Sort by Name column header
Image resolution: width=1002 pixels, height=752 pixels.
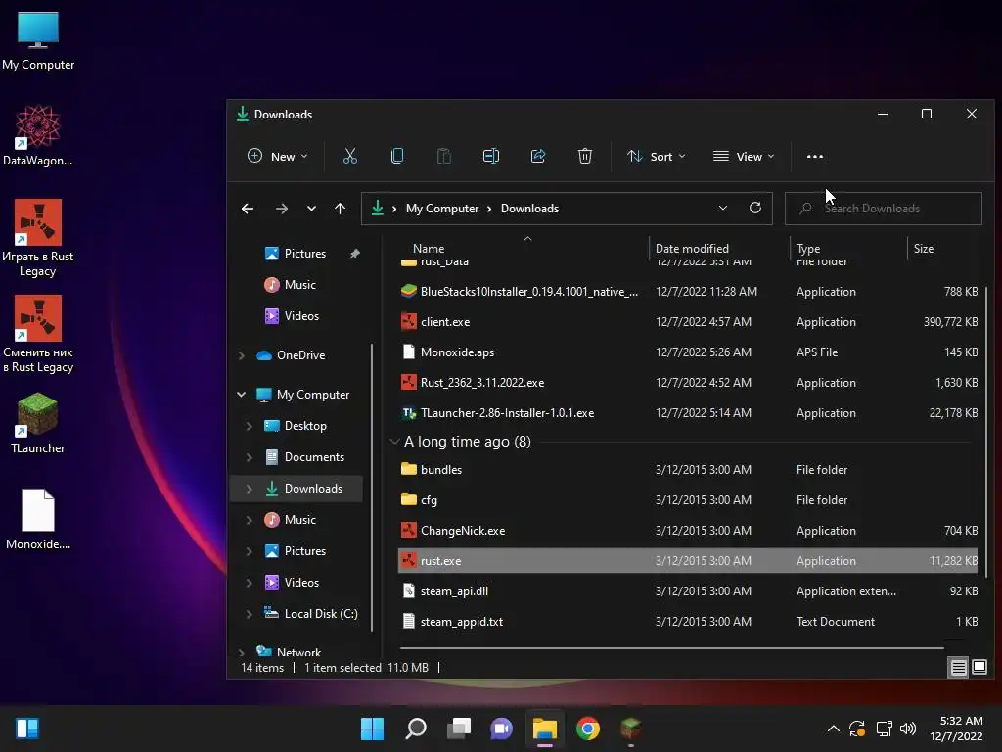pyautogui.click(x=523, y=249)
